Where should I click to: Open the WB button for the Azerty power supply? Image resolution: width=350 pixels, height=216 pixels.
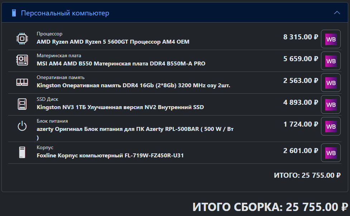(x=331, y=126)
